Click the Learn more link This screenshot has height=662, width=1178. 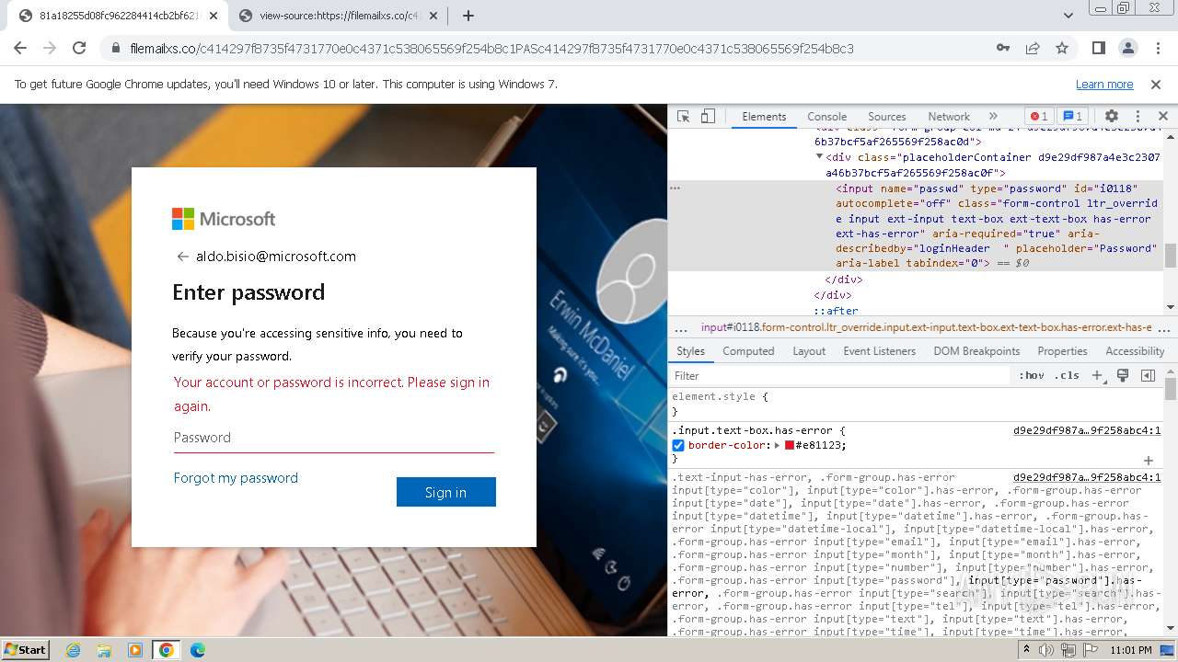tap(1104, 84)
